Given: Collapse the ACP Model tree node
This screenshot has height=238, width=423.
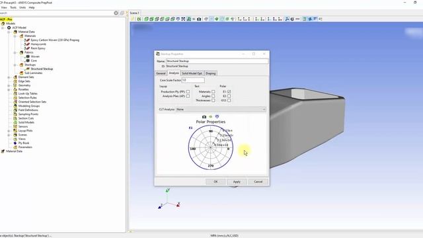Looking at the screenshot, I should click(x=3, y=28).
